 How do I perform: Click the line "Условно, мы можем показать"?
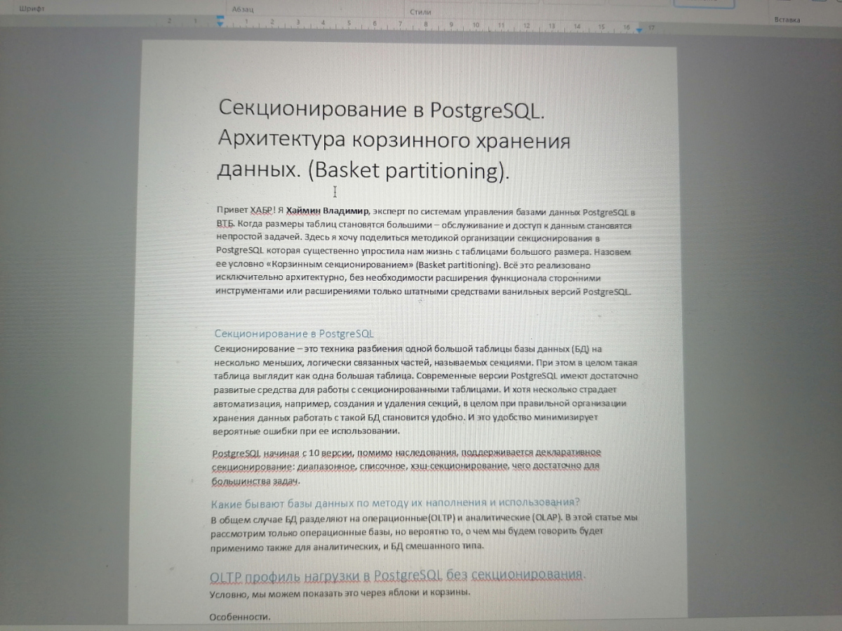(340, 592)
